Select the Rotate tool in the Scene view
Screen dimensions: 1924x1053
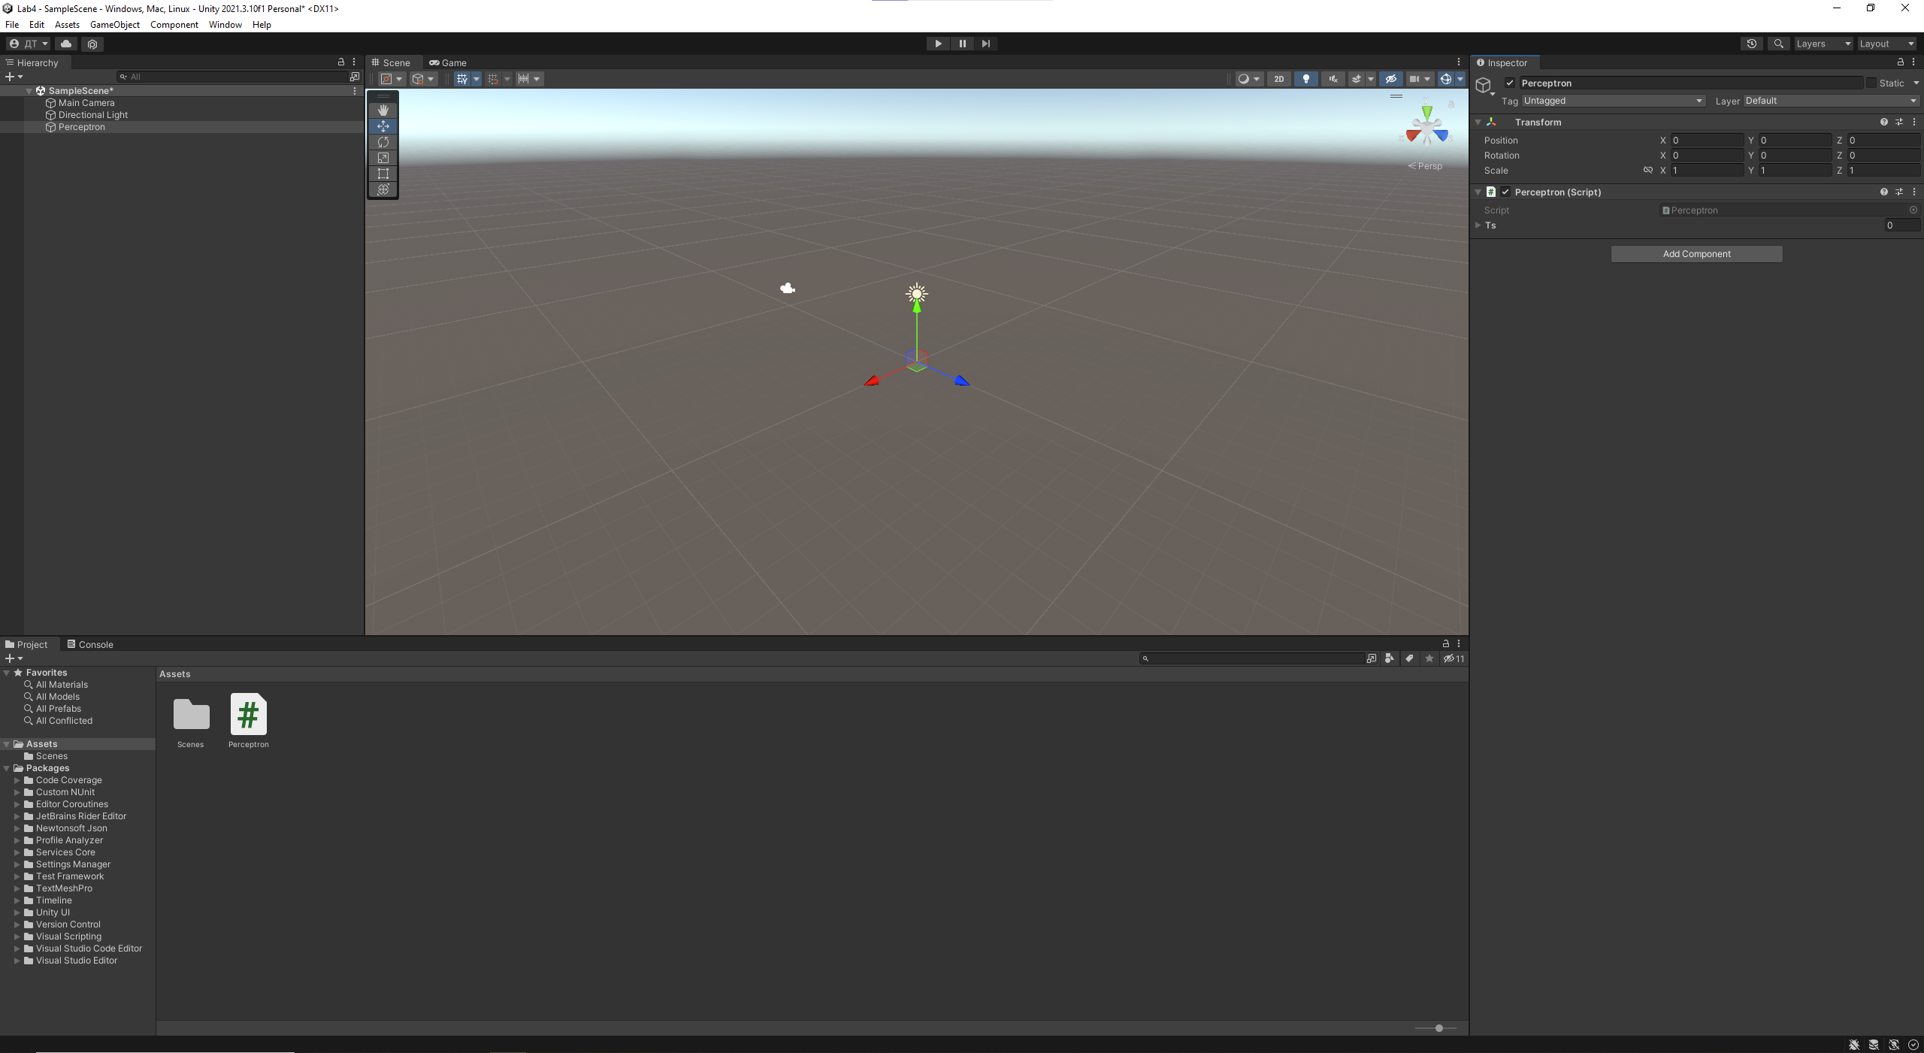click(383, 142)
